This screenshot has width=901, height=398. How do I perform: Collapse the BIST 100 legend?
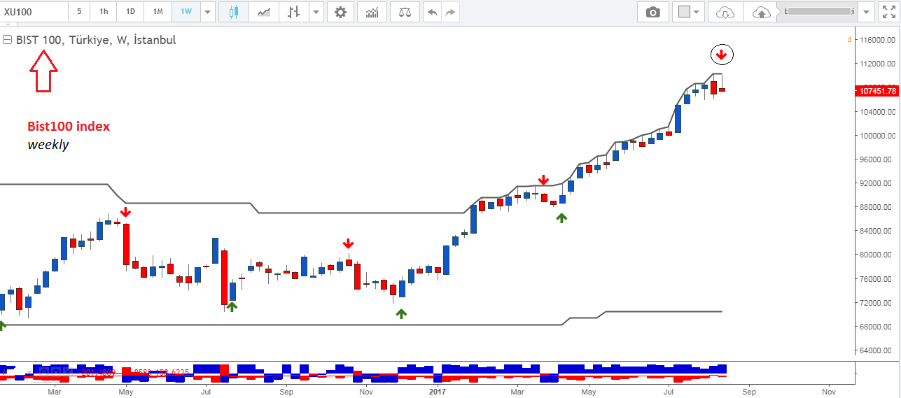(x=8, y=40)
